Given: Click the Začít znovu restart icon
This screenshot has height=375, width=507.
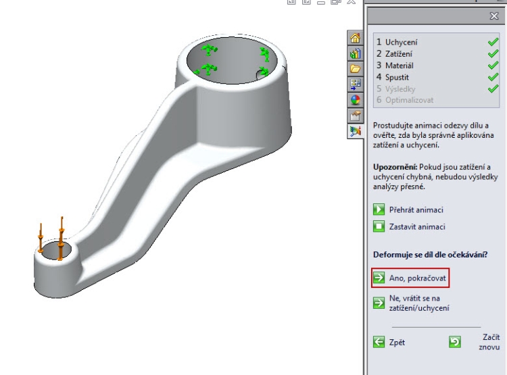Looking at the screenshot, I should pyautogui.click(x=455, y=342).
